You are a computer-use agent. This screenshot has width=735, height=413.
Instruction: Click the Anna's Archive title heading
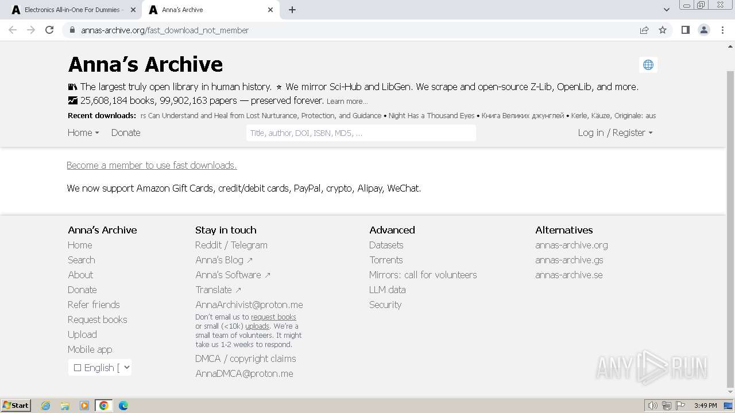[145, 64]
